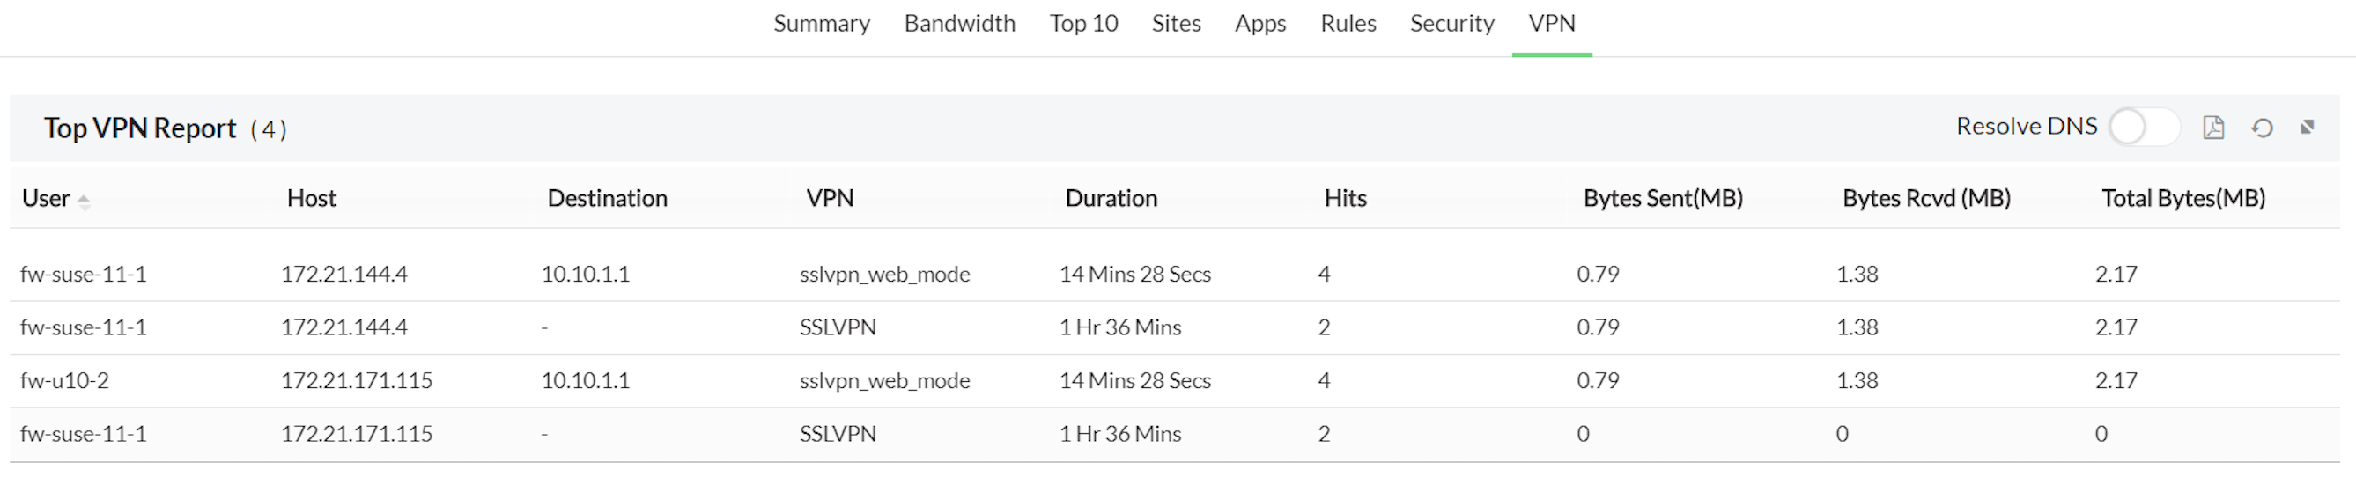Sort by User column arrow icon
The width and height of the screenshot is (2356, 477).
[x=83, y=201]
